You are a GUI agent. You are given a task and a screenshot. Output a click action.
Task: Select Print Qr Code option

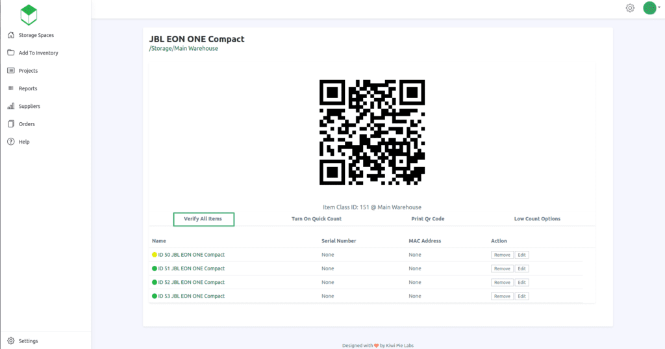(428, 219)
